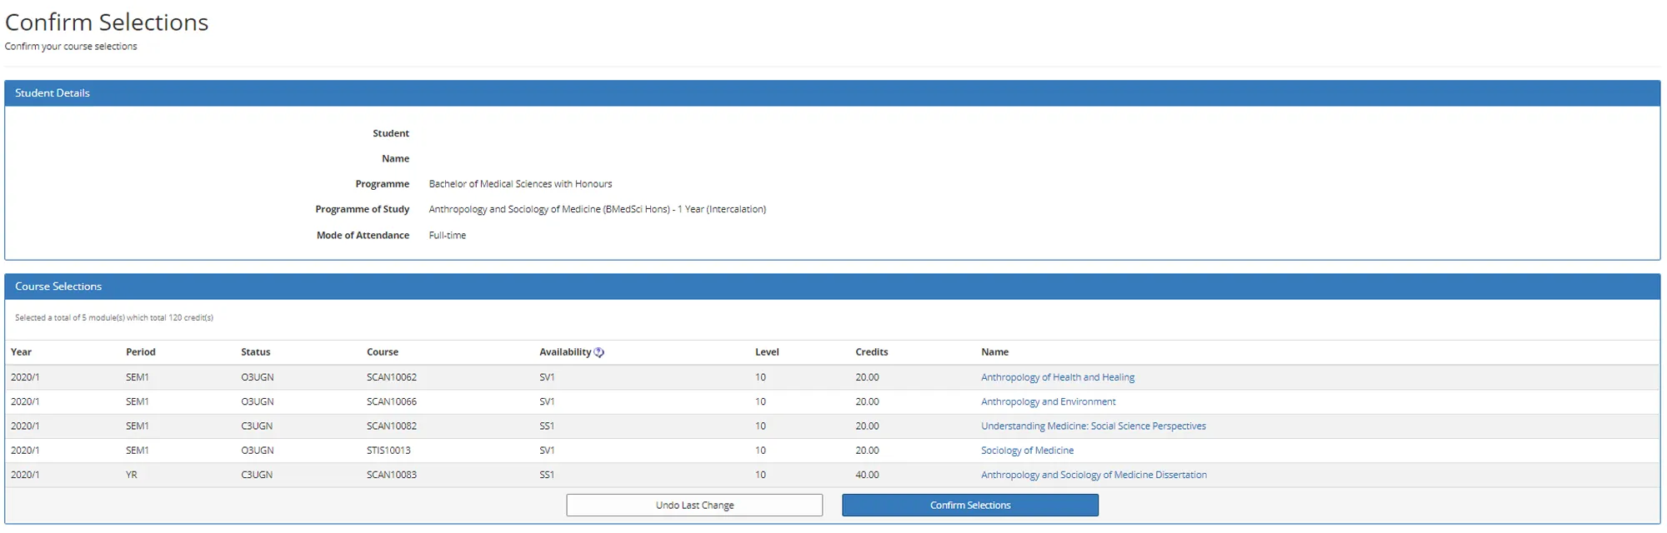Click SV1 availability in SCAN10062 row

coord(547,377)
